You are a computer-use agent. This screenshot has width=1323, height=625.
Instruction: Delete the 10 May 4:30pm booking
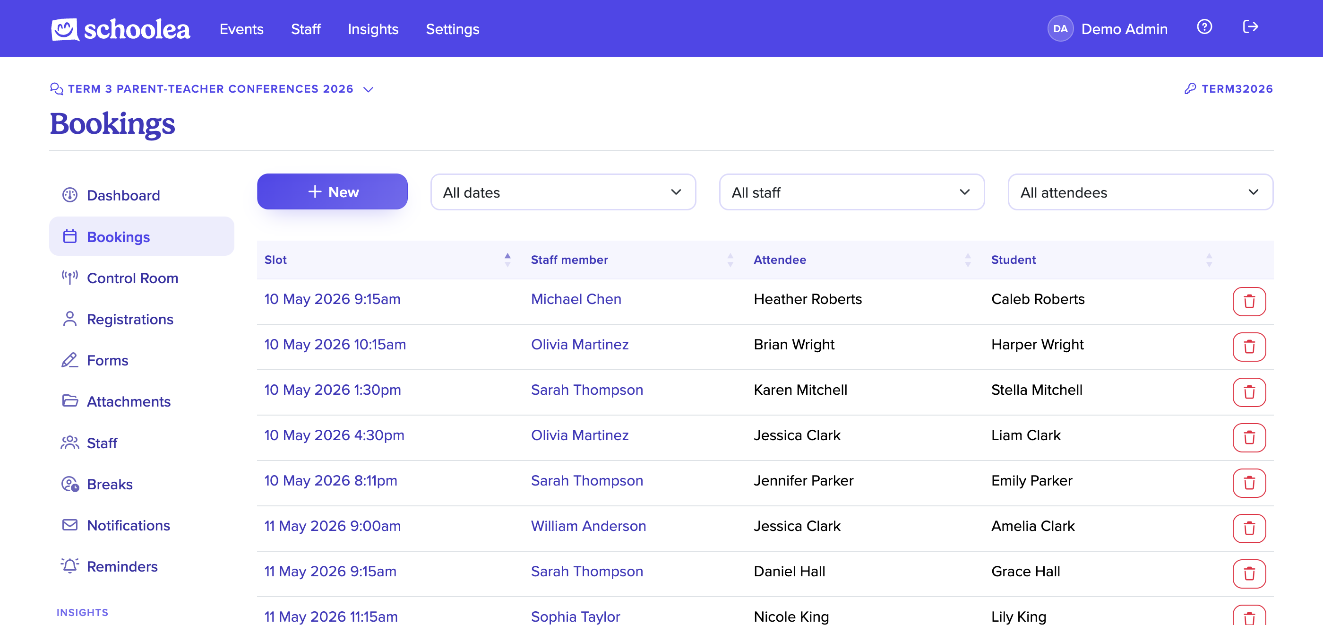1249,437
